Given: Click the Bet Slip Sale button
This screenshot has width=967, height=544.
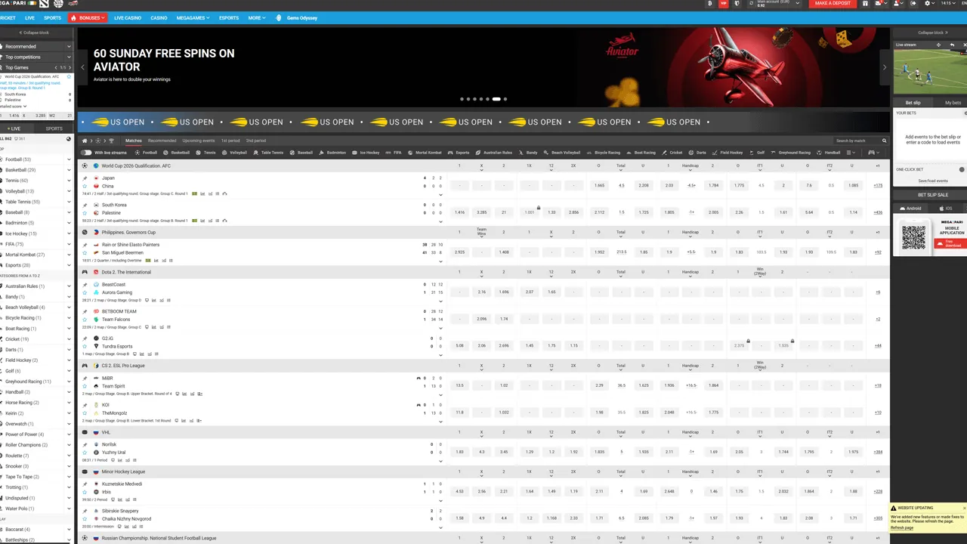Looking at the screenshot, I should tap(932, 195).
